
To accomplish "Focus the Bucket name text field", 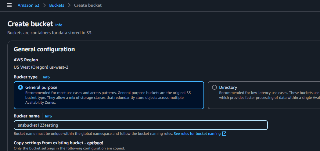I will coord(141,125).
